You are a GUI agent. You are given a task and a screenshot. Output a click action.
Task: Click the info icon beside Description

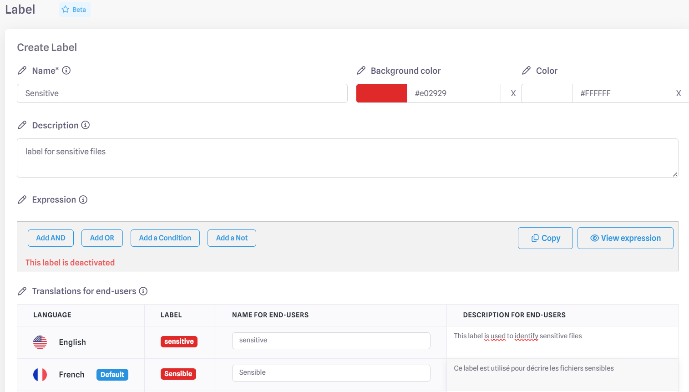[x=86, y=125]
